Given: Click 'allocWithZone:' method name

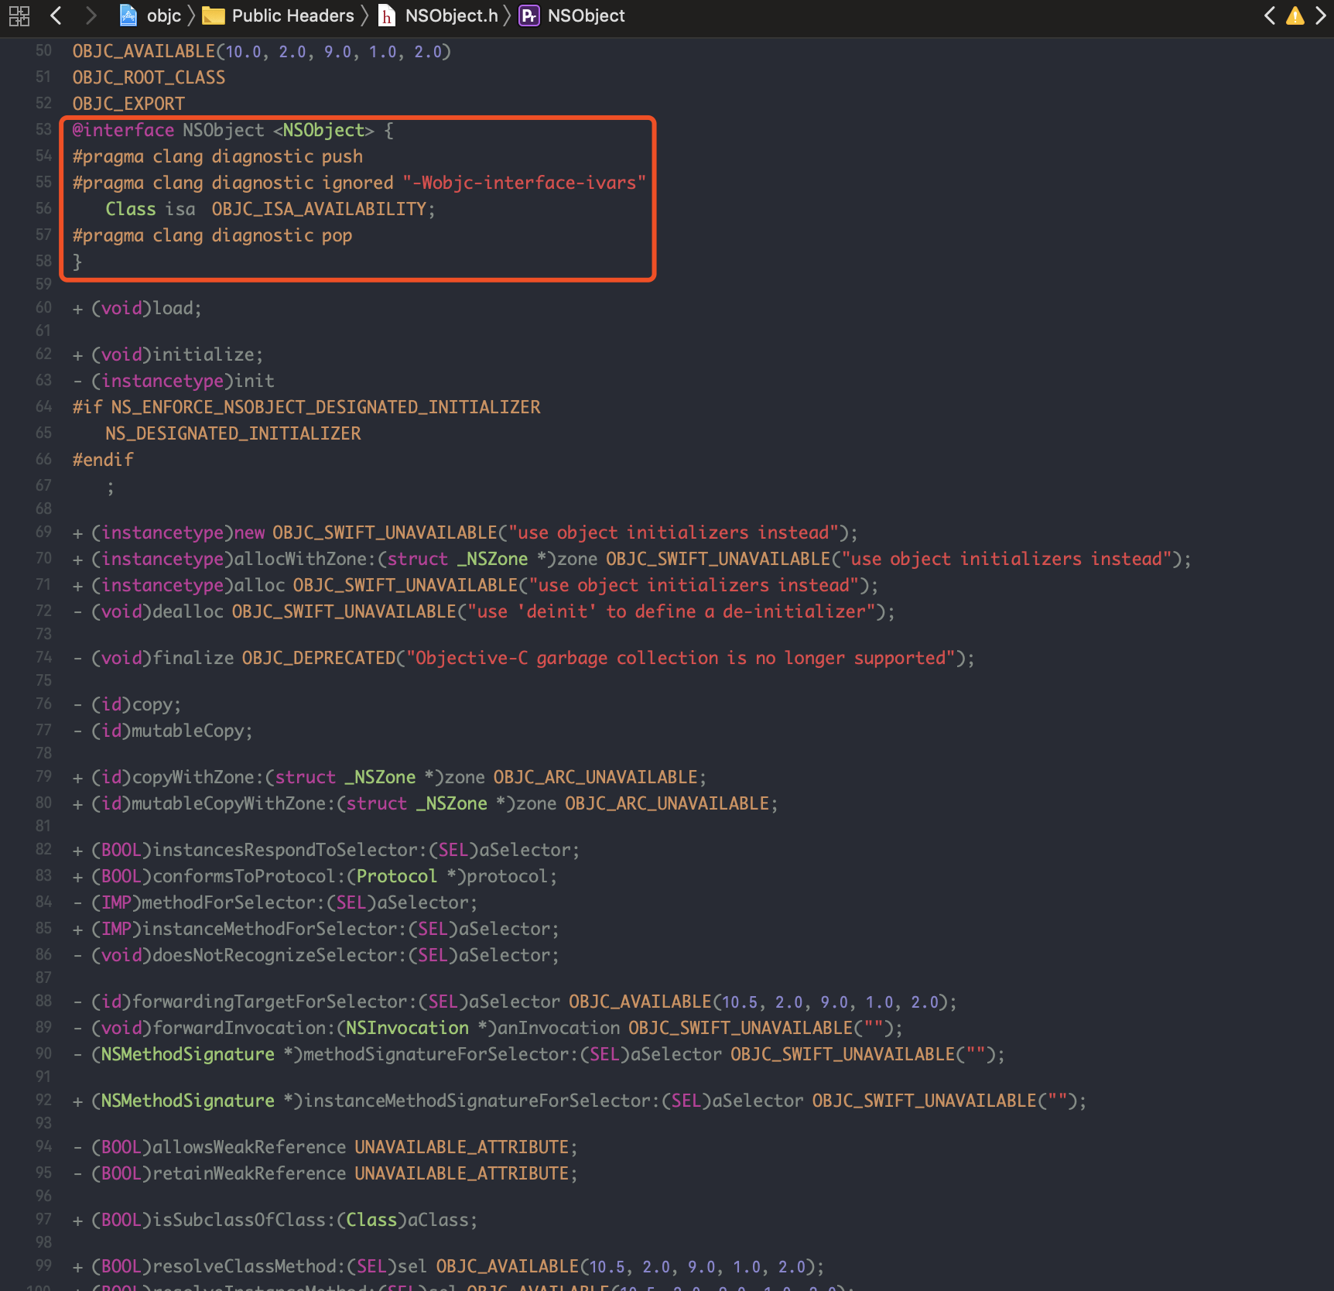Looking at the screenshot, I should (305, 559).
